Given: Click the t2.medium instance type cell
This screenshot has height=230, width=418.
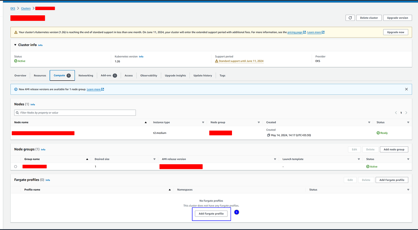Looking at the screenshot, I should click(160, 133).
